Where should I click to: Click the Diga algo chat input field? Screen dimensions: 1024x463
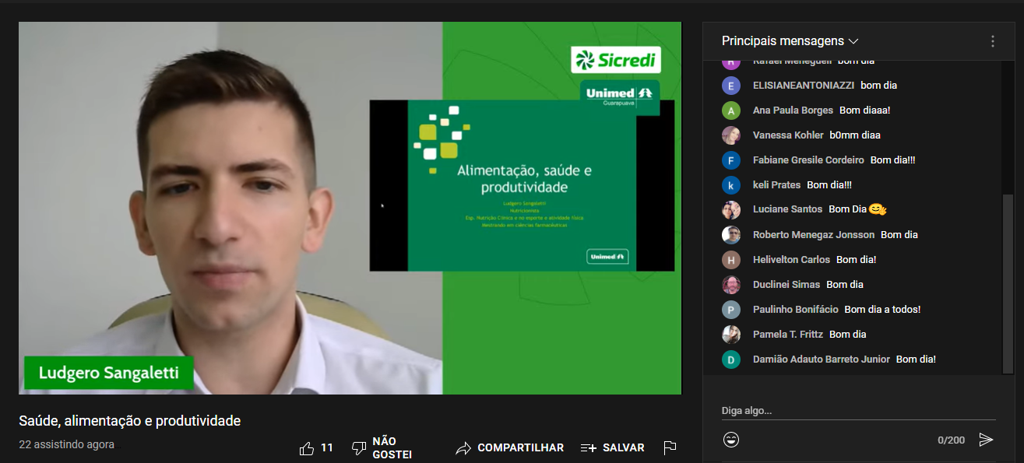click(857, 410)
